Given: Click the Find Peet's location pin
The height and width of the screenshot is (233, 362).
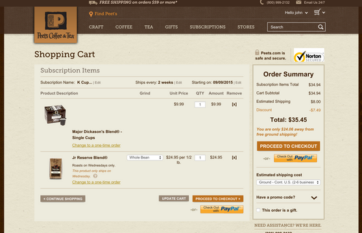Looking at the screenshot, I should (91, 14).
